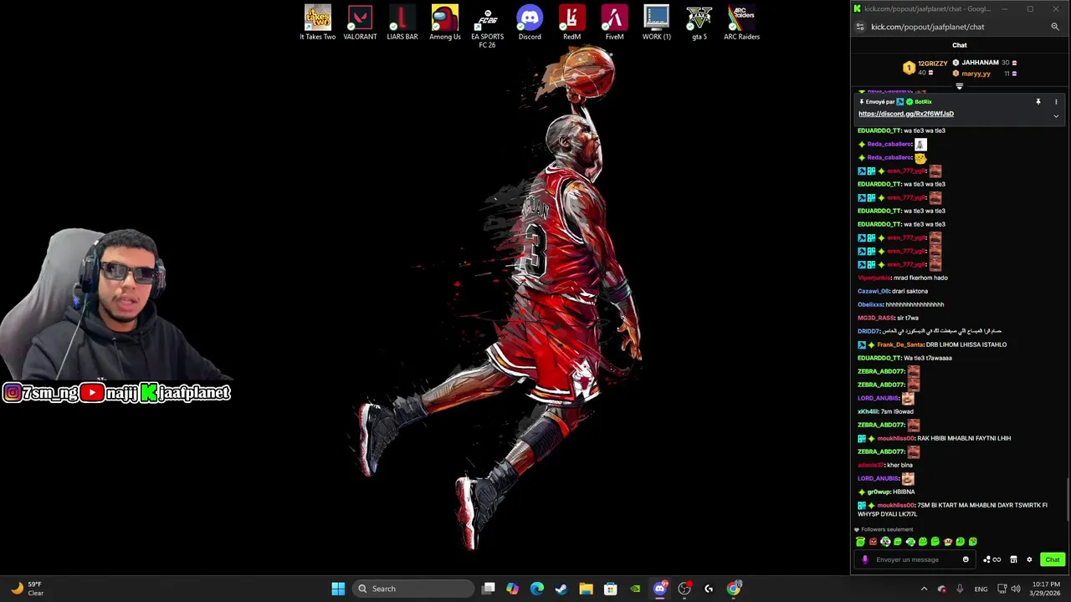Select the Among Us desktop icon
Image resolution: width=1071 pixels, height=602 pixels.
(x=445, y=23)
